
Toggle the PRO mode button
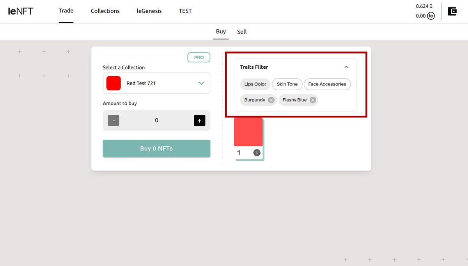199,57
